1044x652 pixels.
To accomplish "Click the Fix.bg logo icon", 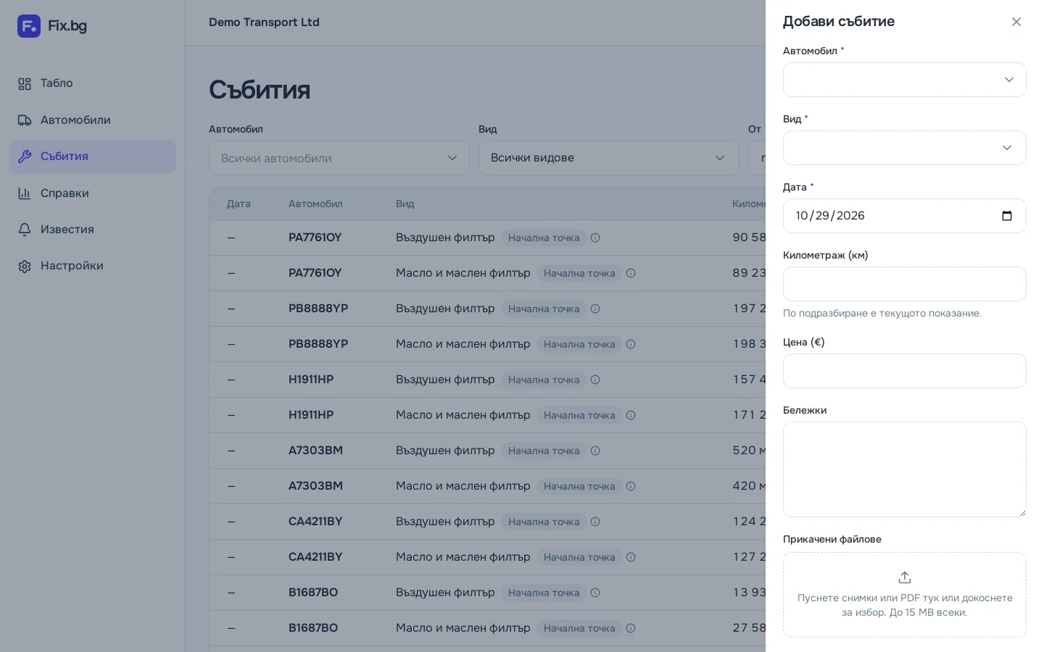I will [29, 26].
